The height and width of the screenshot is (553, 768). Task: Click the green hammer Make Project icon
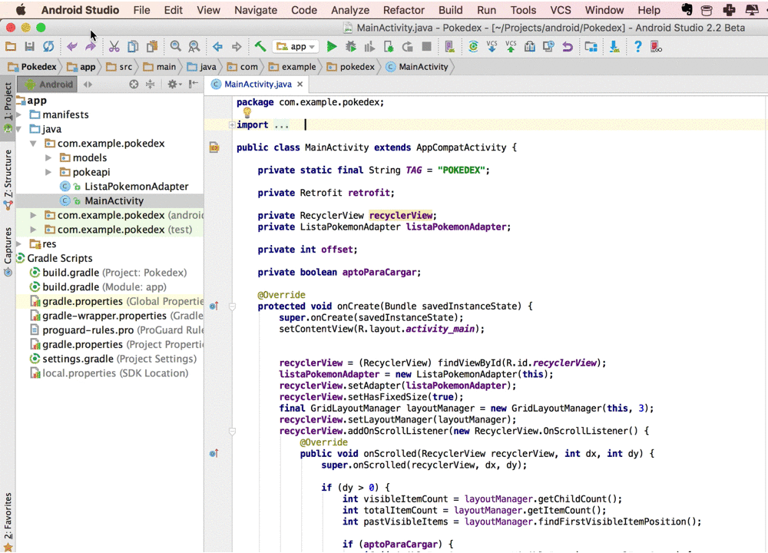tap(260, 47)
